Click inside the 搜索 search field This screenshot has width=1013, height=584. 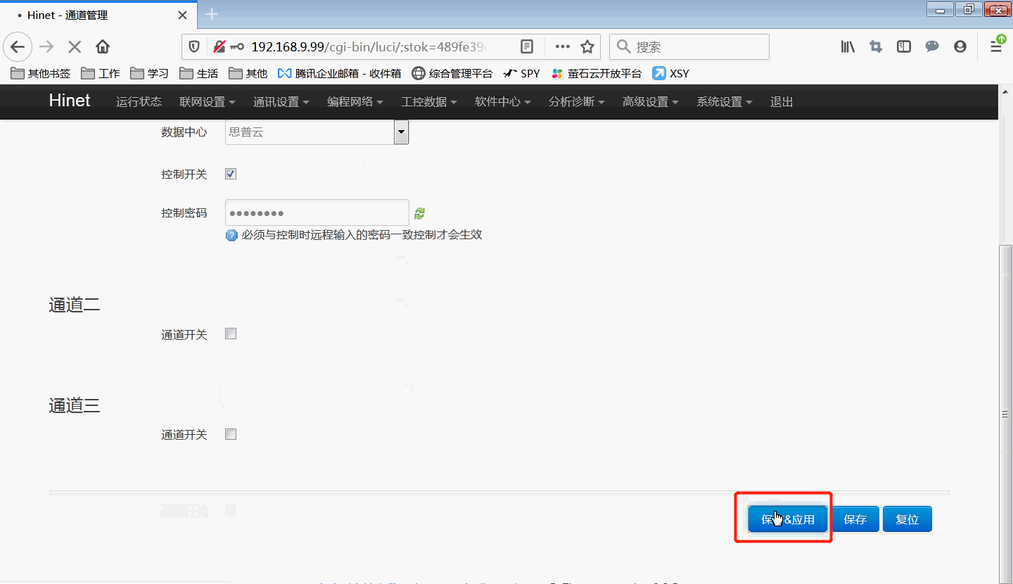click(689, 46)
